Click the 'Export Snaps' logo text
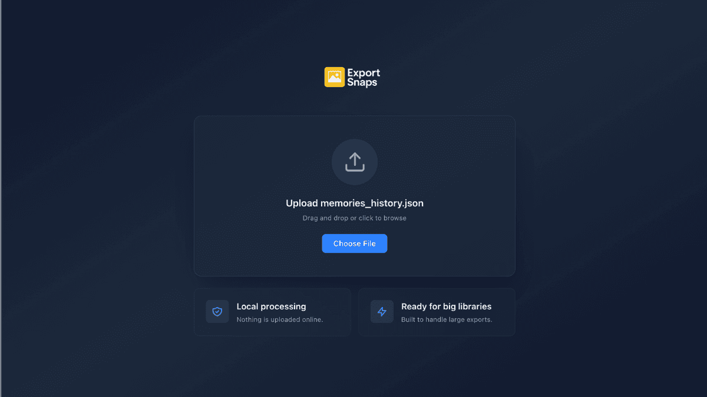Image resolution: width=707 pixels, height=397 pixels. pos(364,78)
